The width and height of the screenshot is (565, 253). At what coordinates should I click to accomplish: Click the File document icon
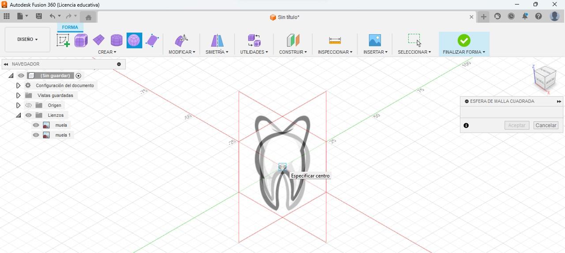[20, 16]
